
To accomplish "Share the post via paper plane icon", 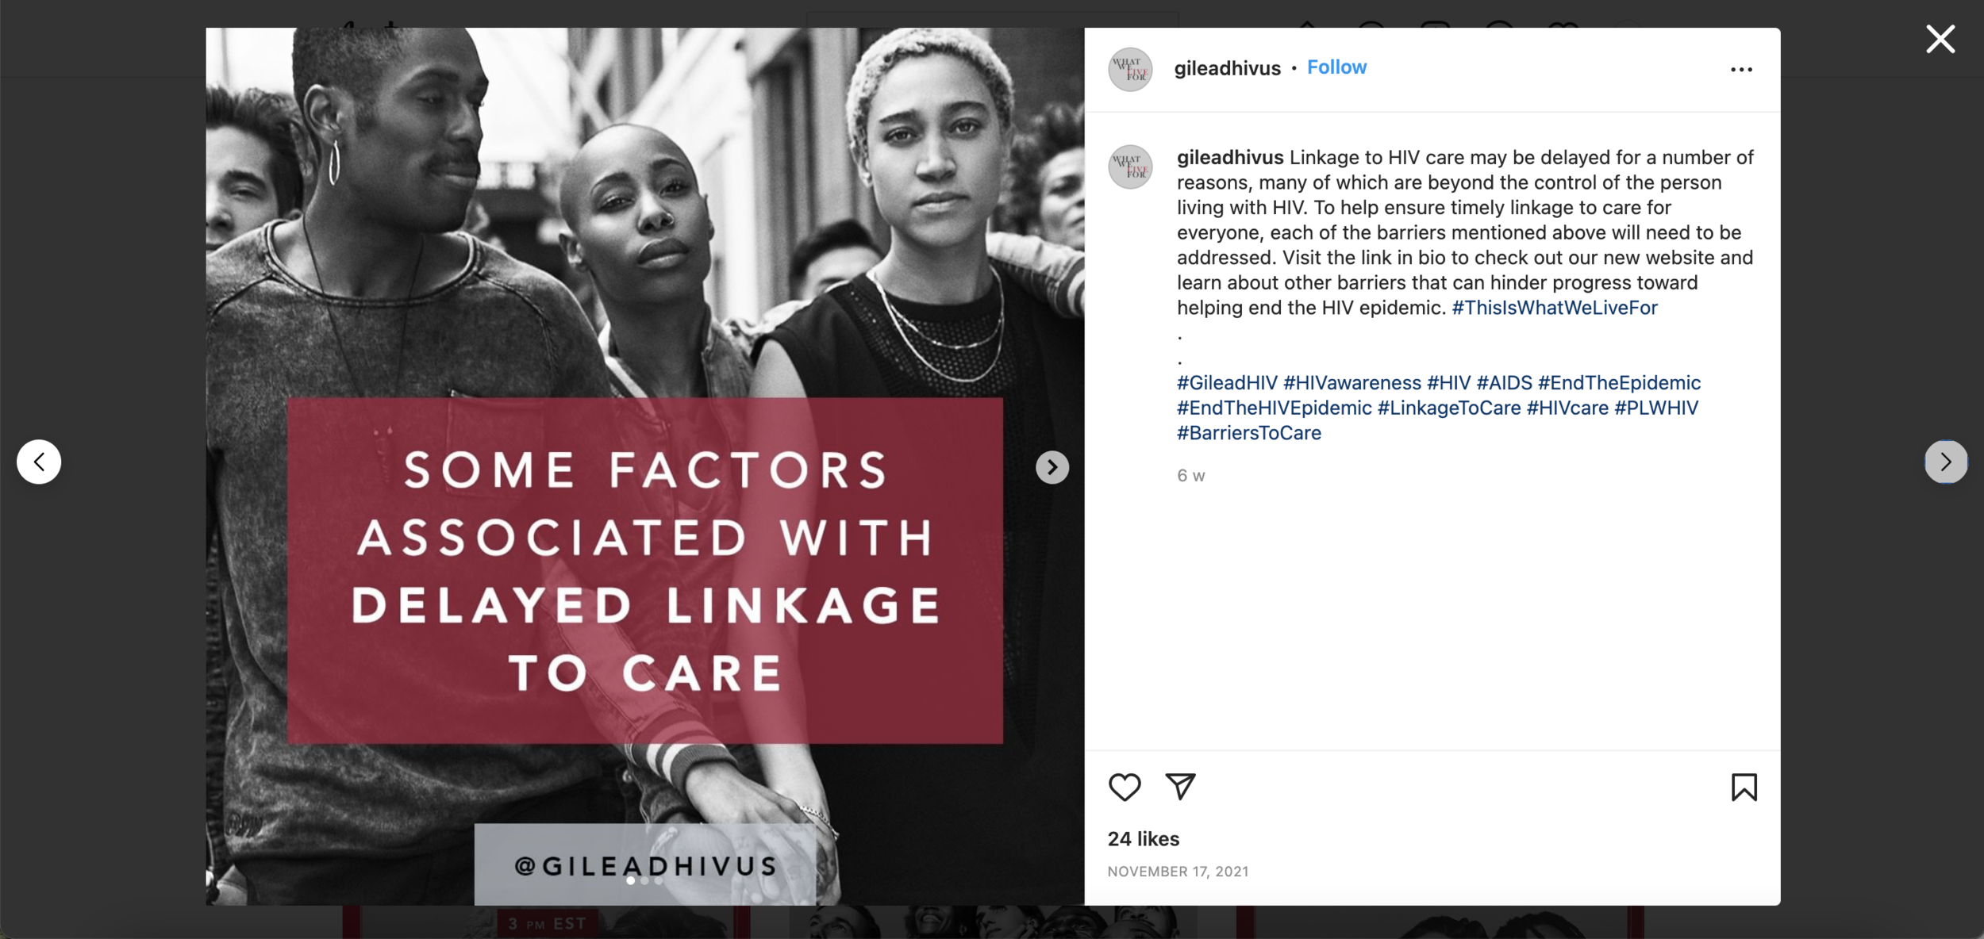I will point(1180,787).
